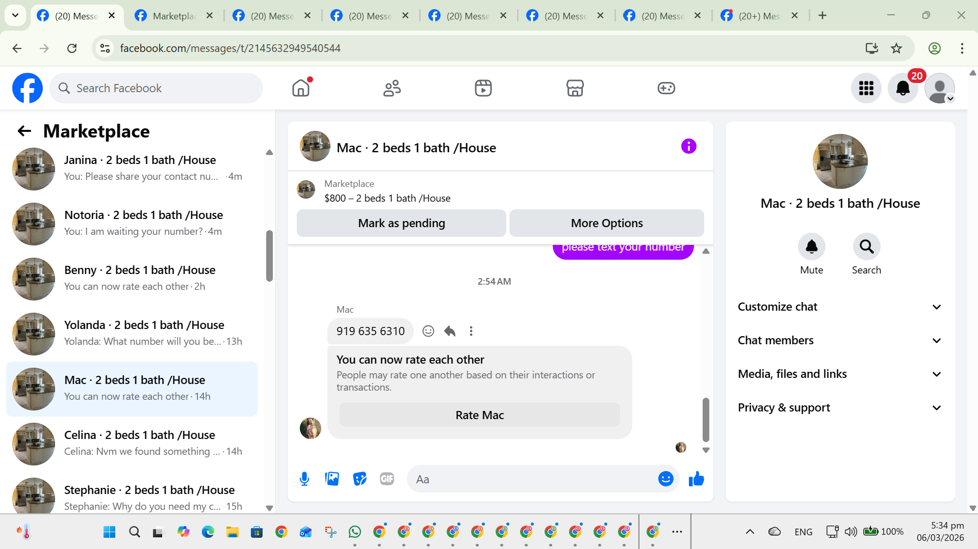The image size is (978, 549).
Task: Click the browser address bar URL
Action: (x=230, y=48)
